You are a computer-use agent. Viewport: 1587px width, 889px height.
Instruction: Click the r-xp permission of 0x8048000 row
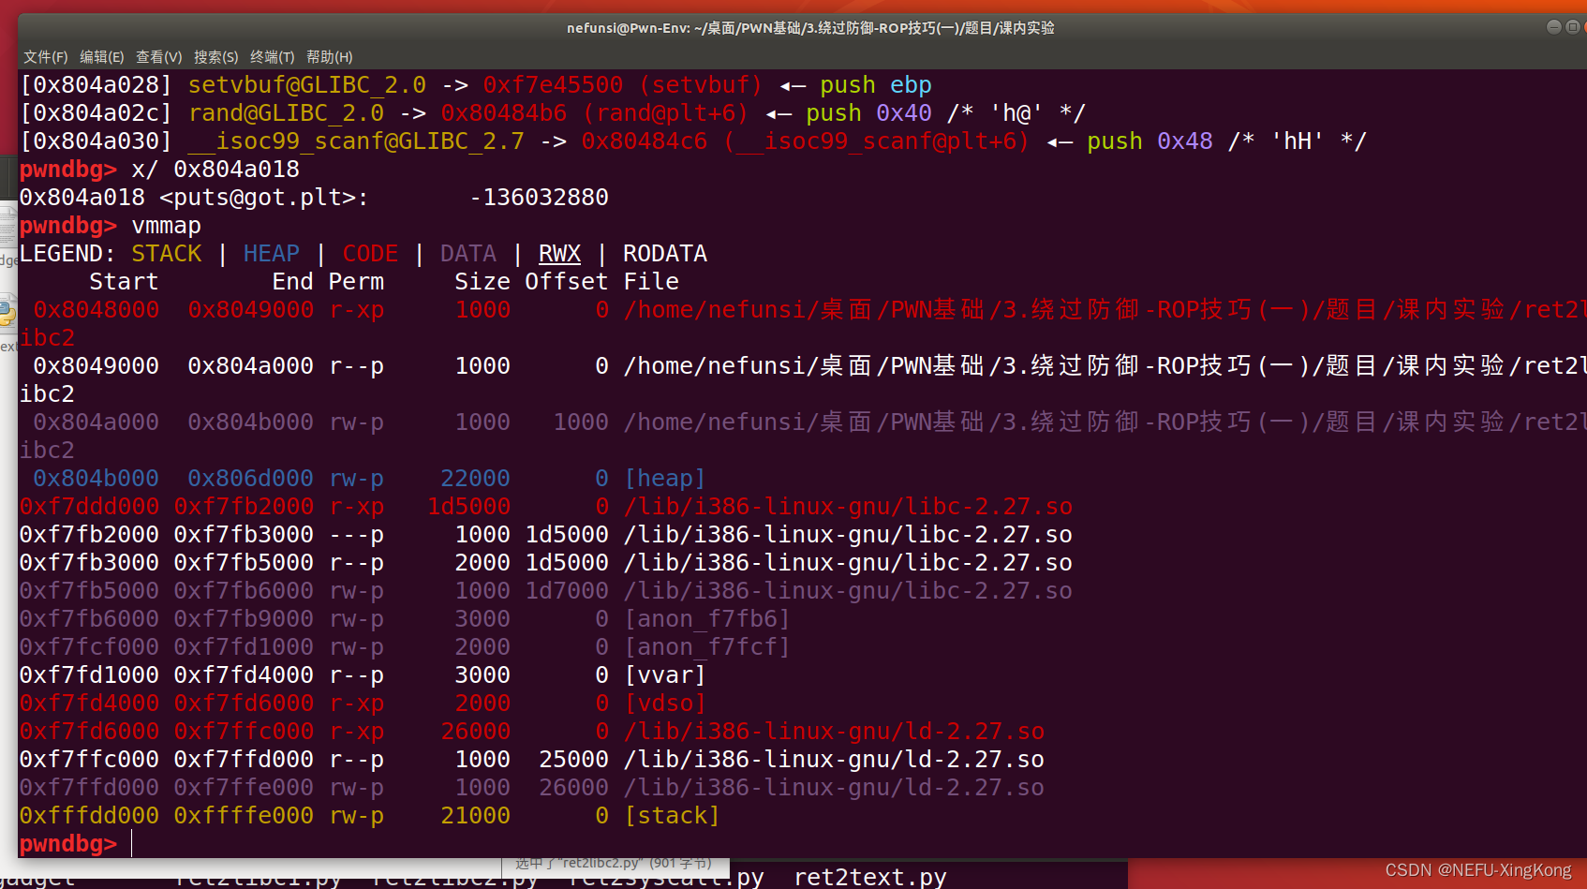[x=356, y=310]
